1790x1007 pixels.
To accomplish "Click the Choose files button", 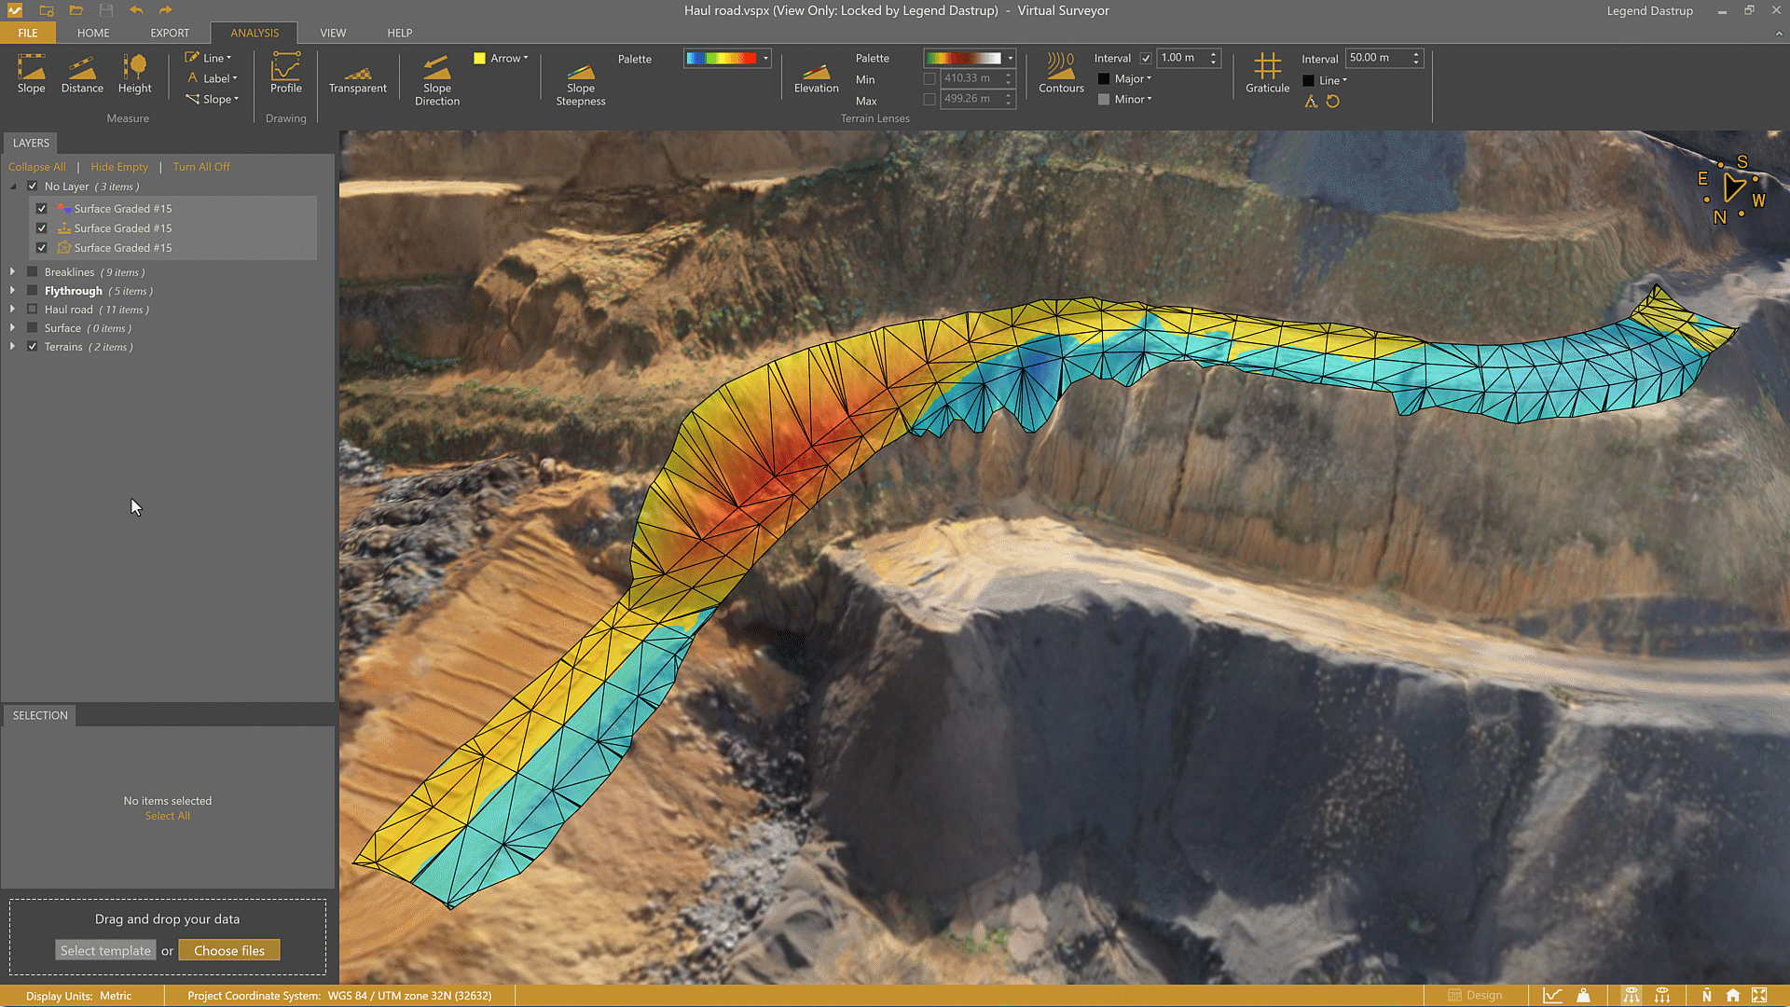I will click(229, 950).
